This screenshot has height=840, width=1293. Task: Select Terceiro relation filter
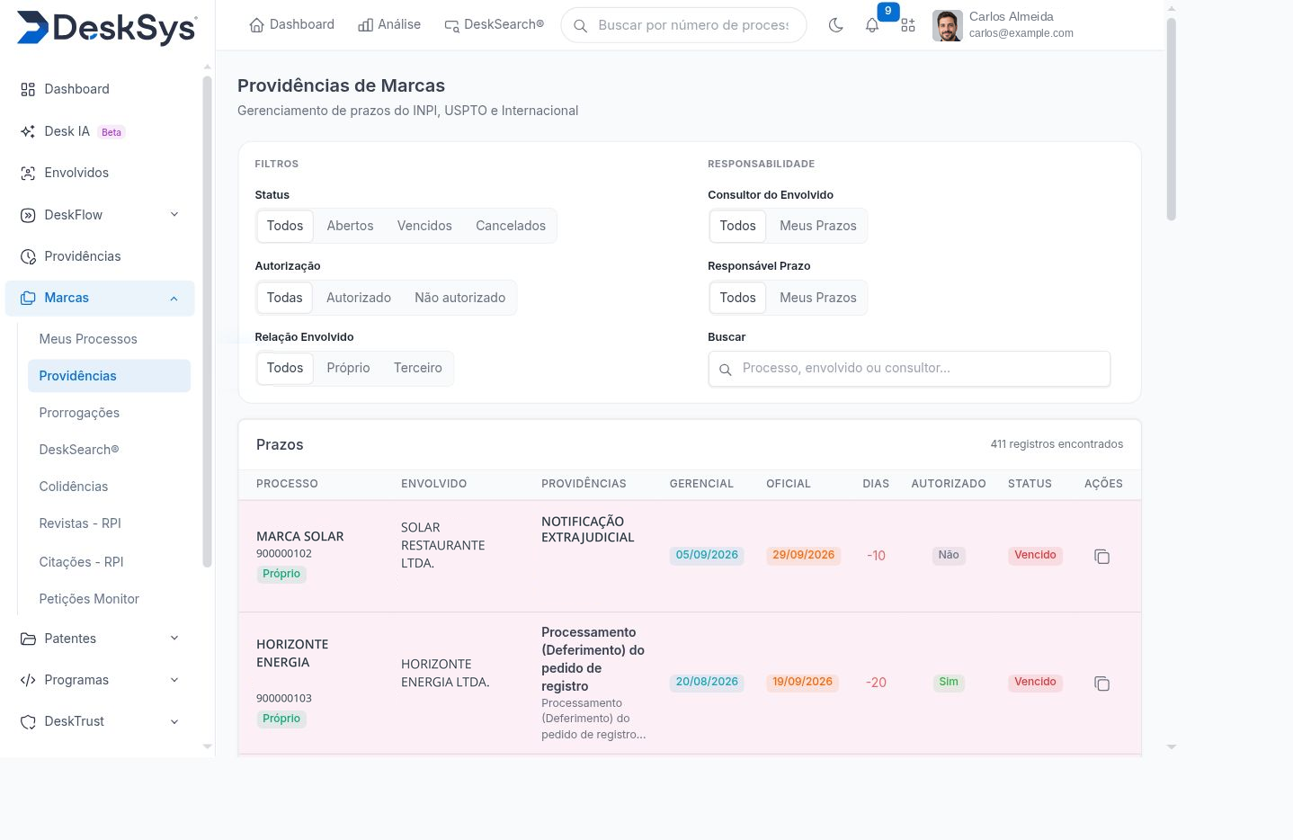click(418, 368)
